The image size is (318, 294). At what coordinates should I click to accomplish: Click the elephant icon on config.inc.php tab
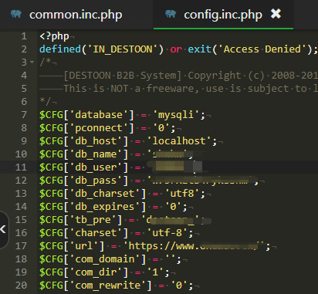tap(171, 14)
